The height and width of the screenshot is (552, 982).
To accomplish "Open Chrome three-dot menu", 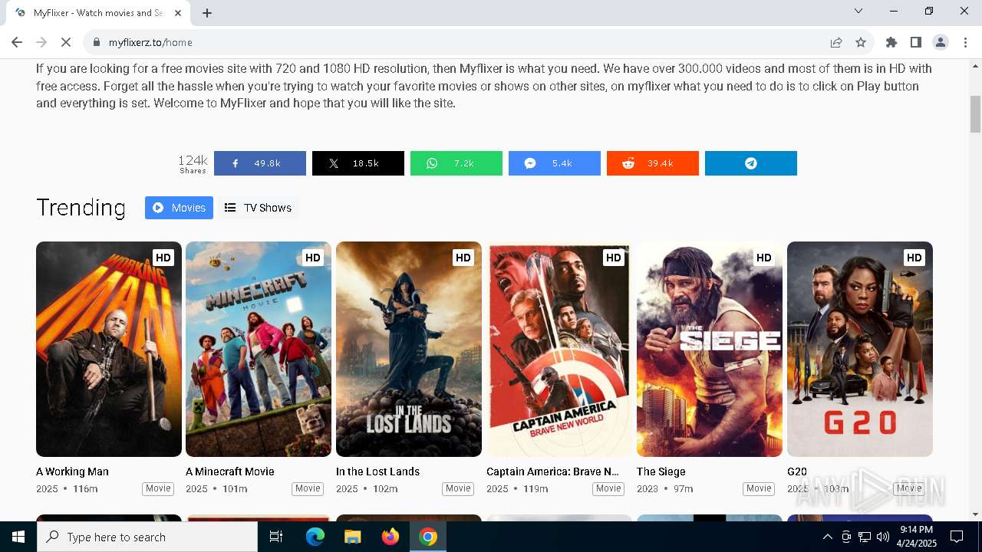I will pos(965,42).
